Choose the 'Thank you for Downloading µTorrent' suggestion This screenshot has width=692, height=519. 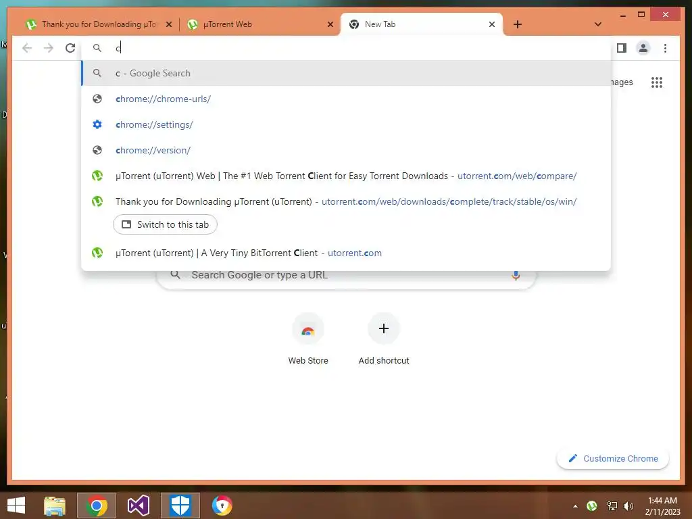pos(346,201)
